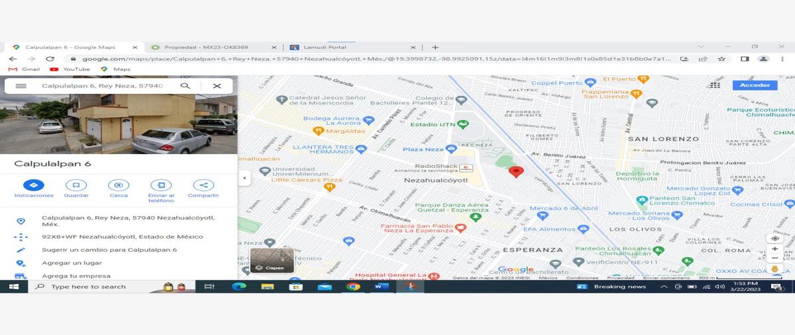This screenshot has height=335, width=795.
Task: Click Sugerir un cambio para Calpulalpan 6
Action: [109, 250]
